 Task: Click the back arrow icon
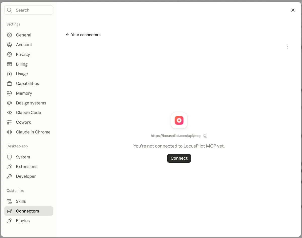(67, 35)
